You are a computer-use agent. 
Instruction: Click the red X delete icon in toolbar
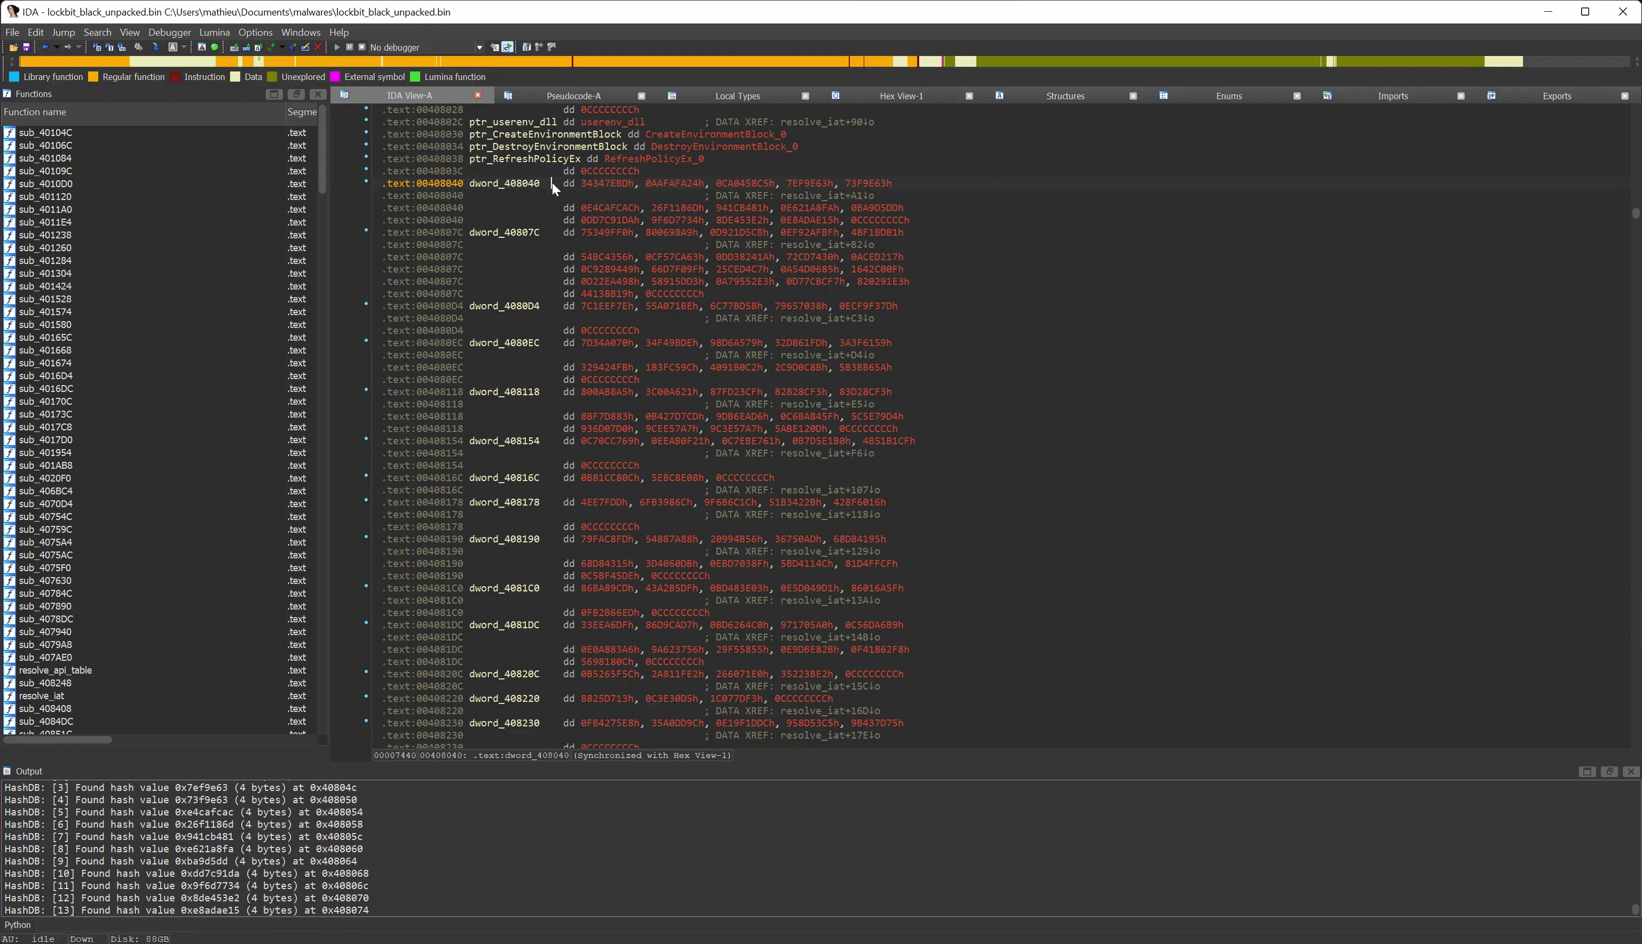[x=318, y=47]
